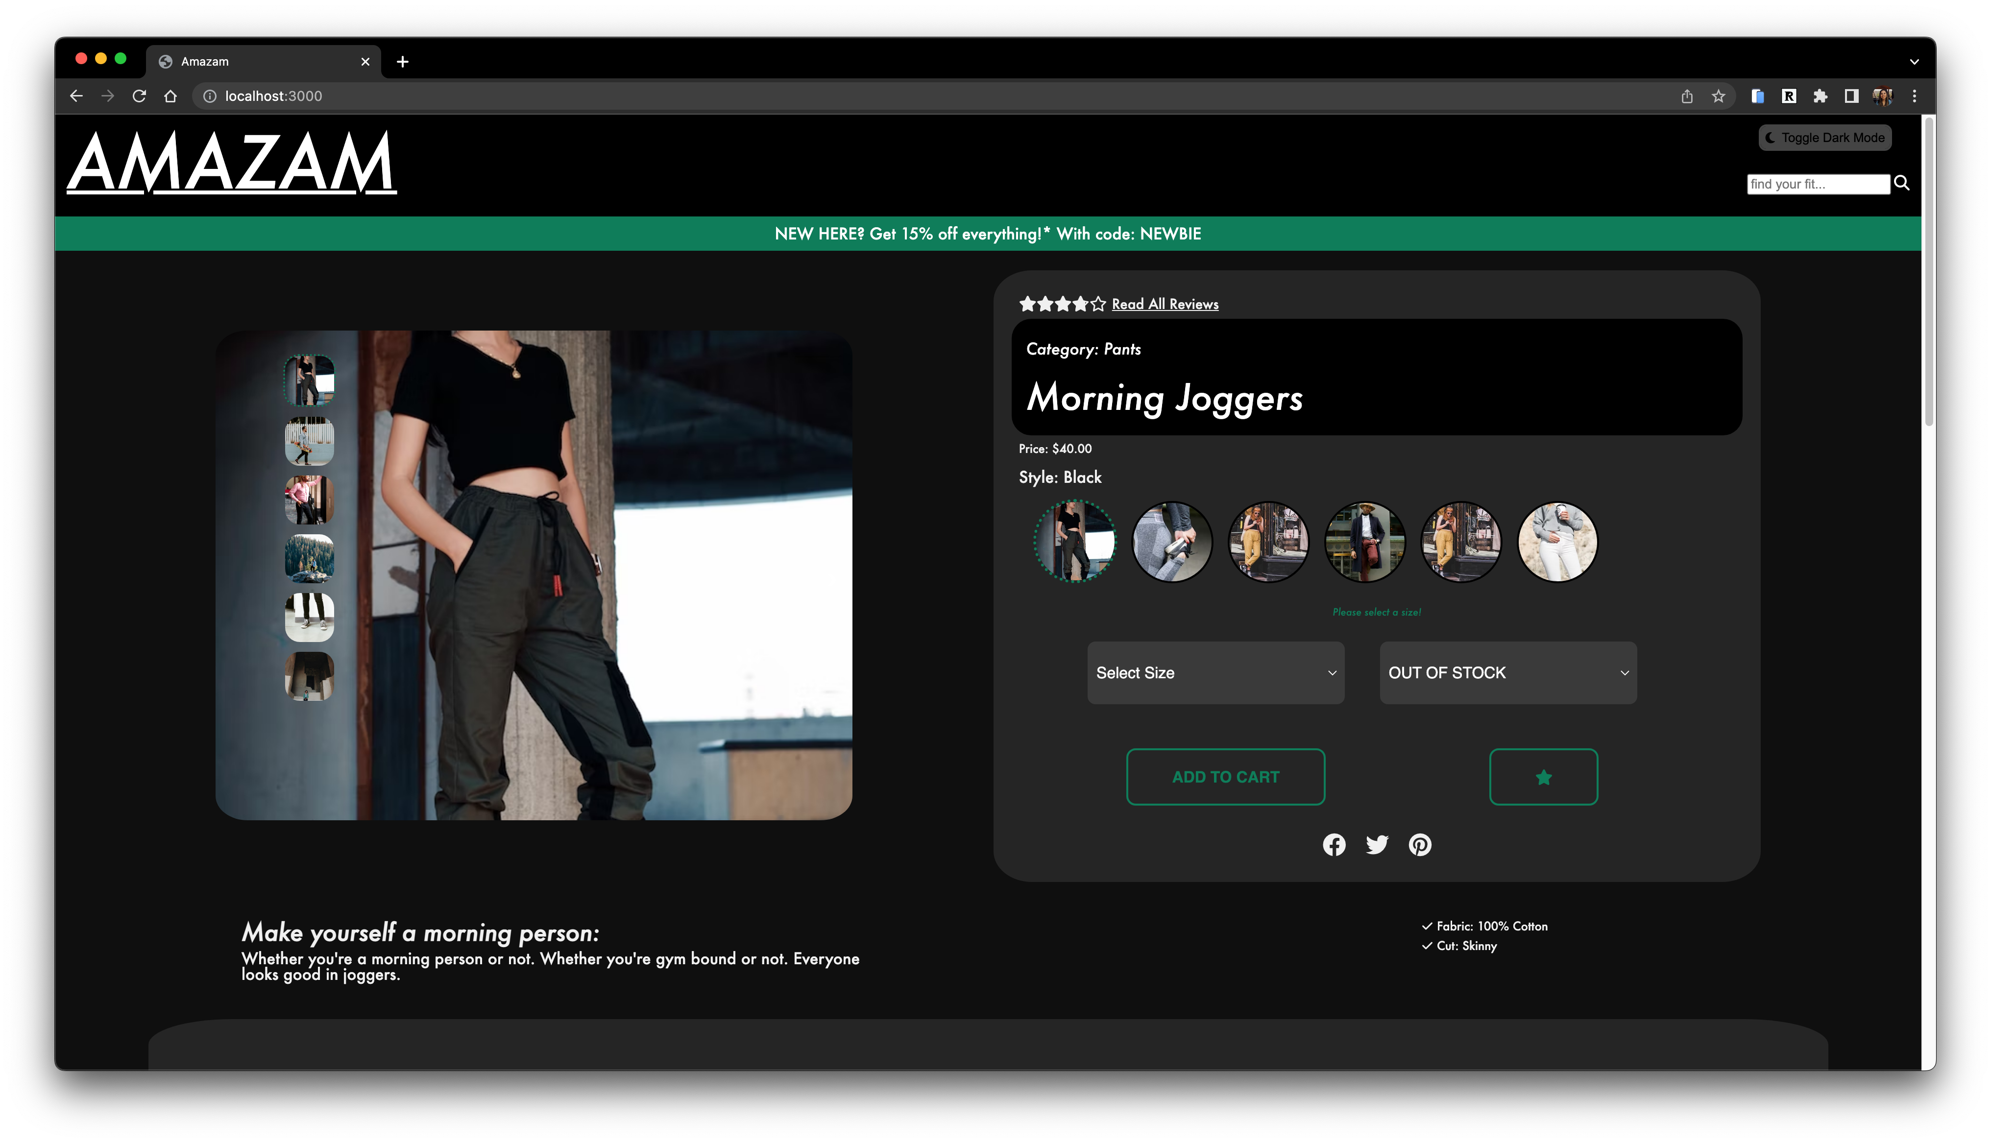Click the page vertical scrollbar
Viewport: 1991px width, 1143px height.
pos(1929,271)
